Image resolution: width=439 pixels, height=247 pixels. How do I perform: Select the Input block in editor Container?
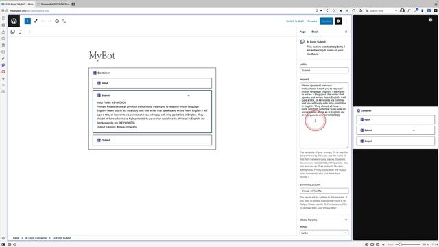[x=152, y=83]
